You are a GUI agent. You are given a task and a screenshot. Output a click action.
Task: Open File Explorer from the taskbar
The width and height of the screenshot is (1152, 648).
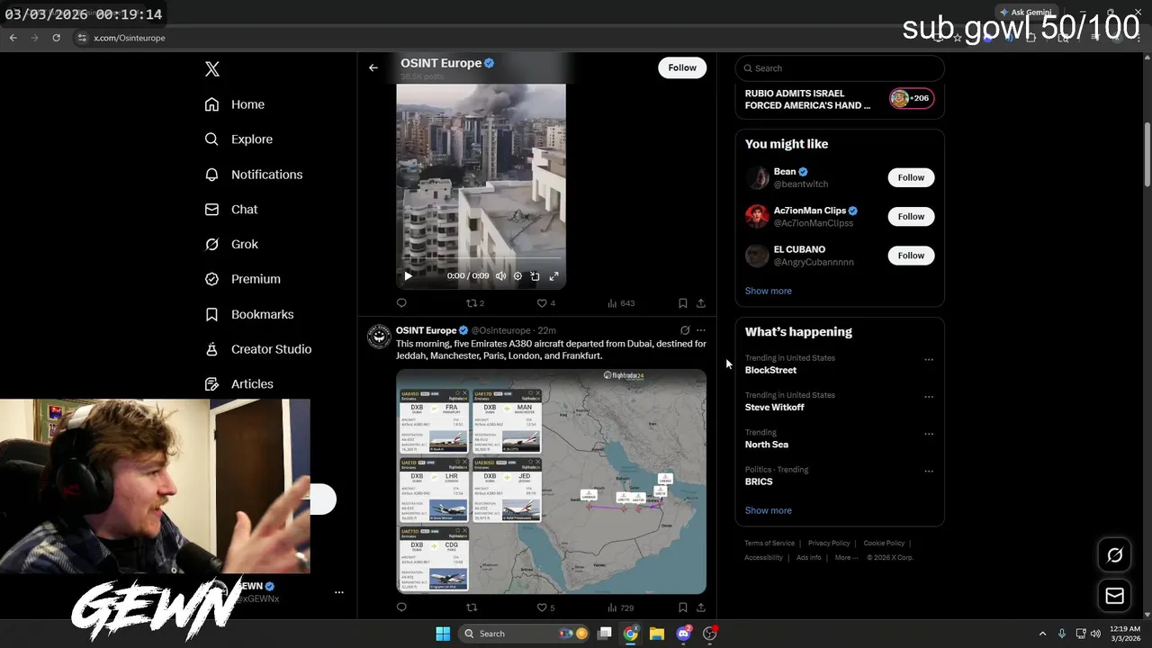coord(657,634)
